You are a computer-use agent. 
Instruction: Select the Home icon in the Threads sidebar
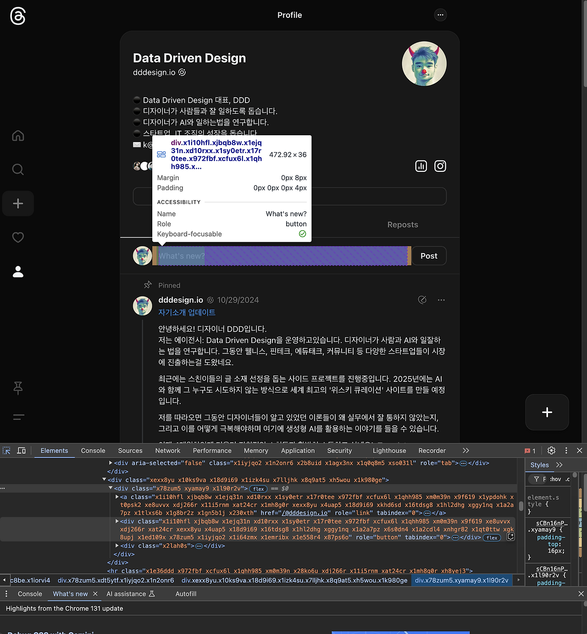pos(17,135)
